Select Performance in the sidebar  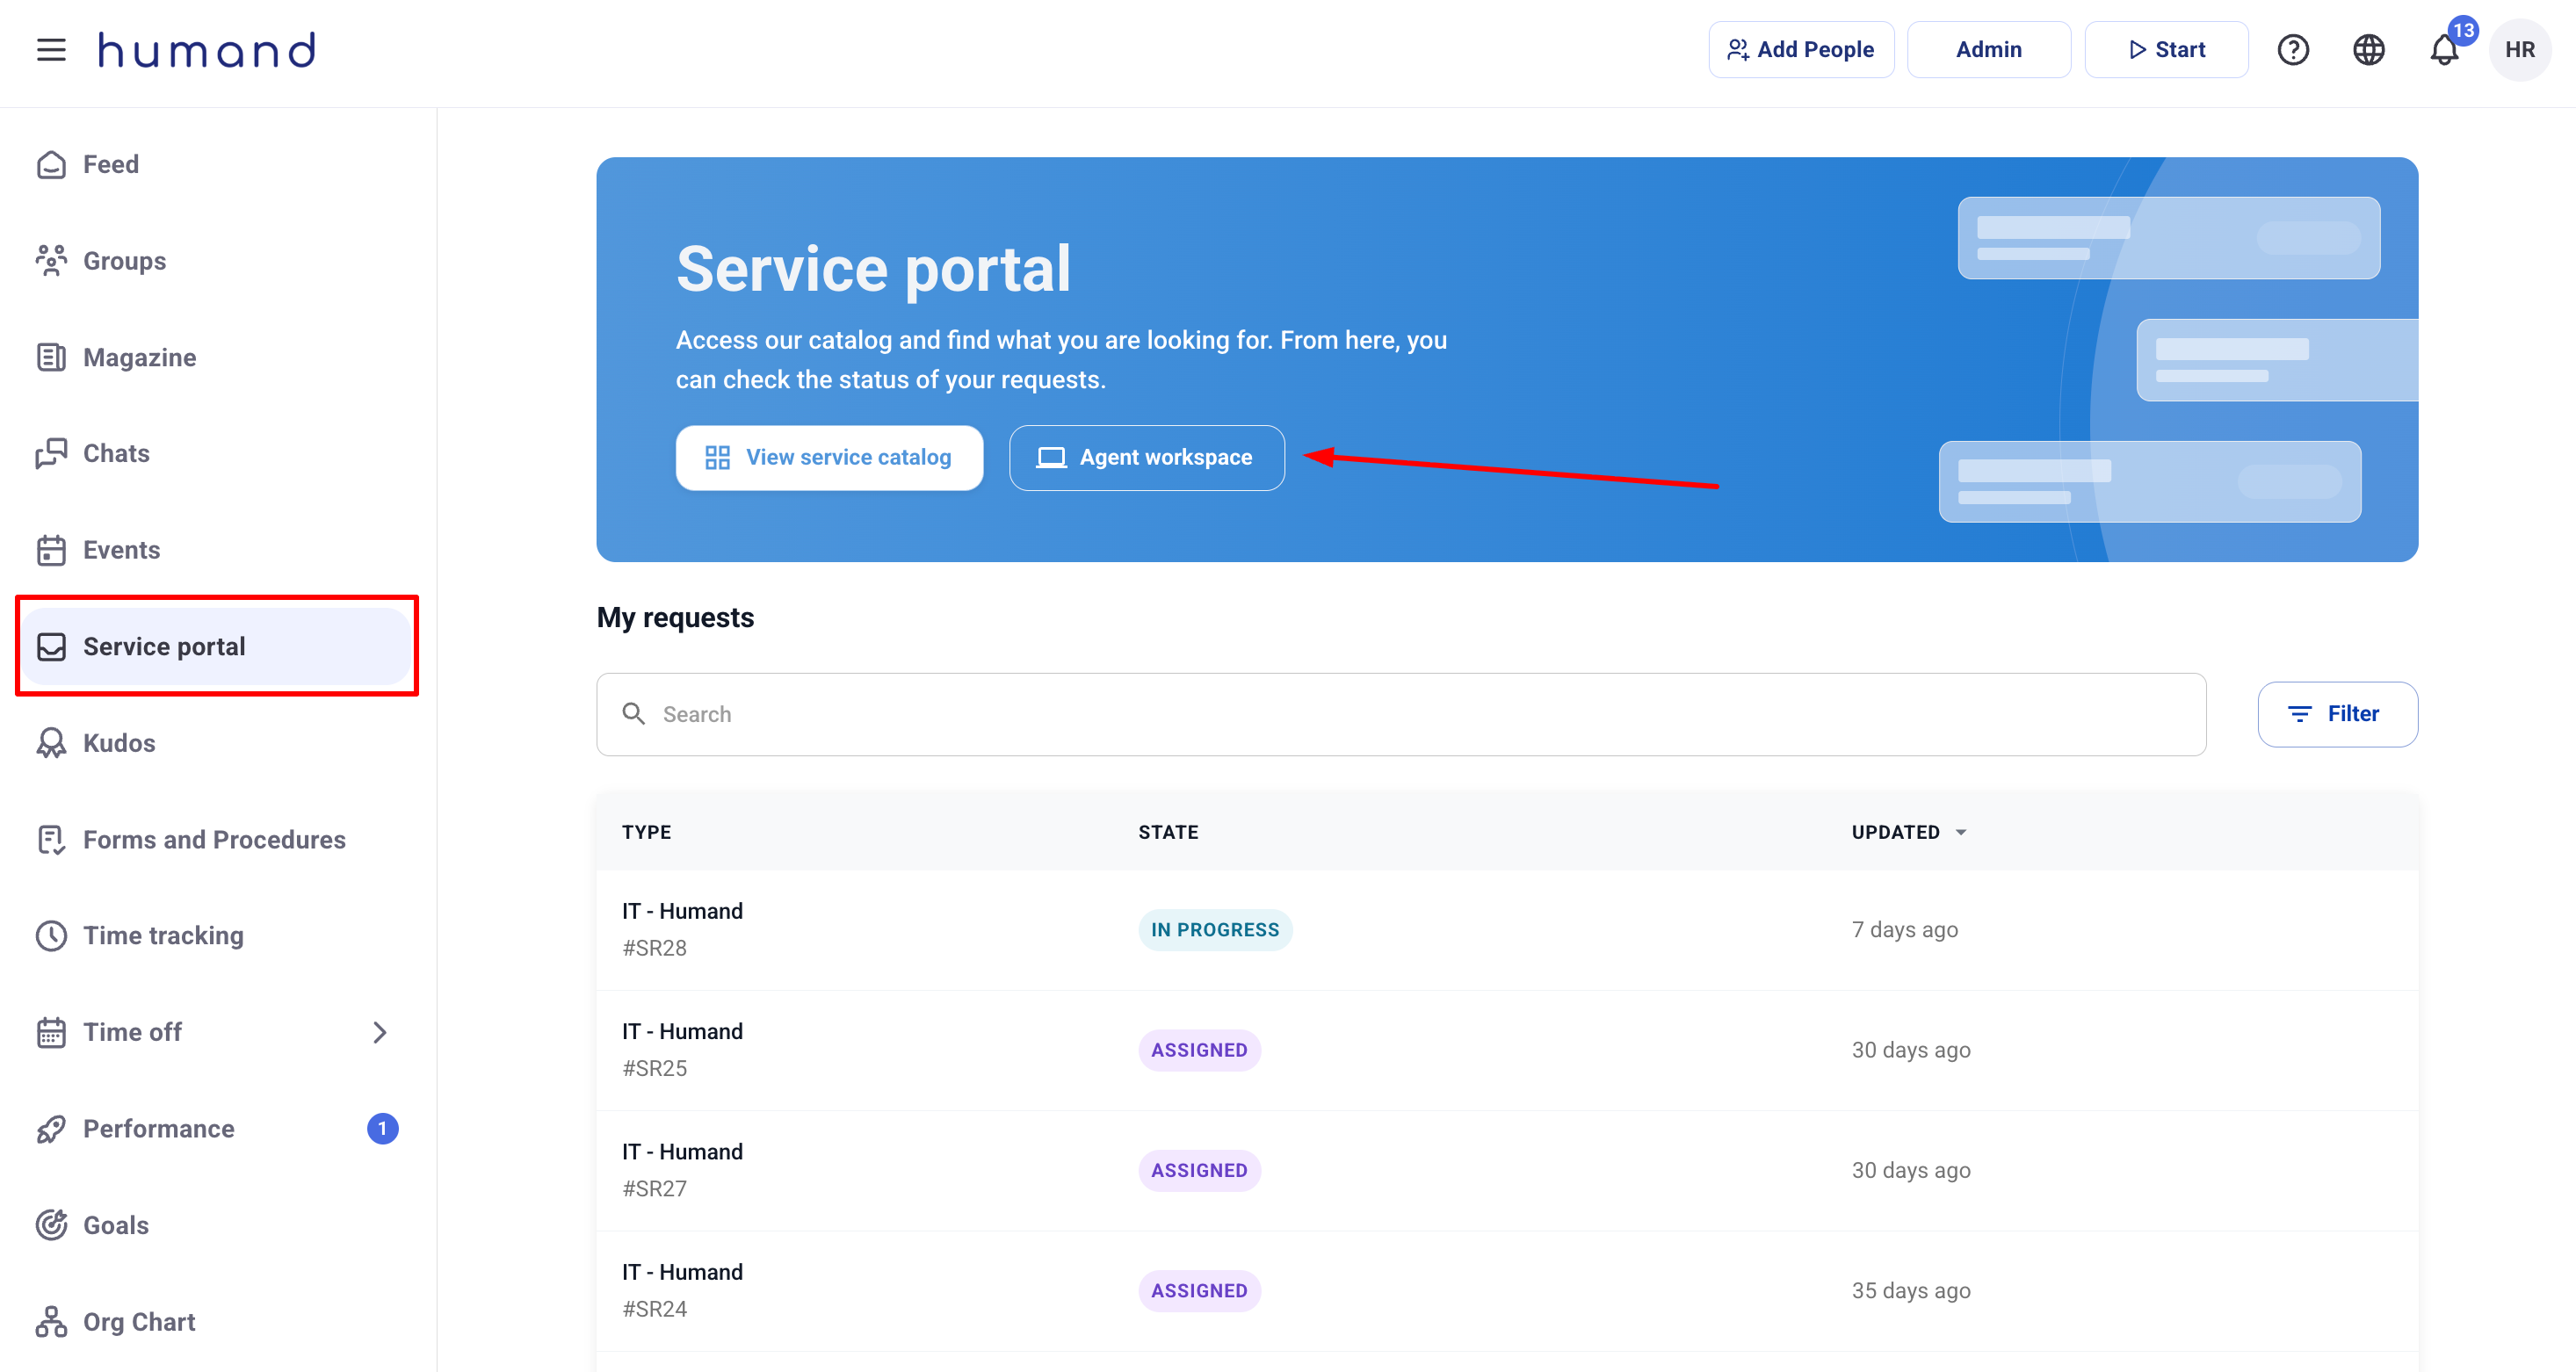[159, 1129]
